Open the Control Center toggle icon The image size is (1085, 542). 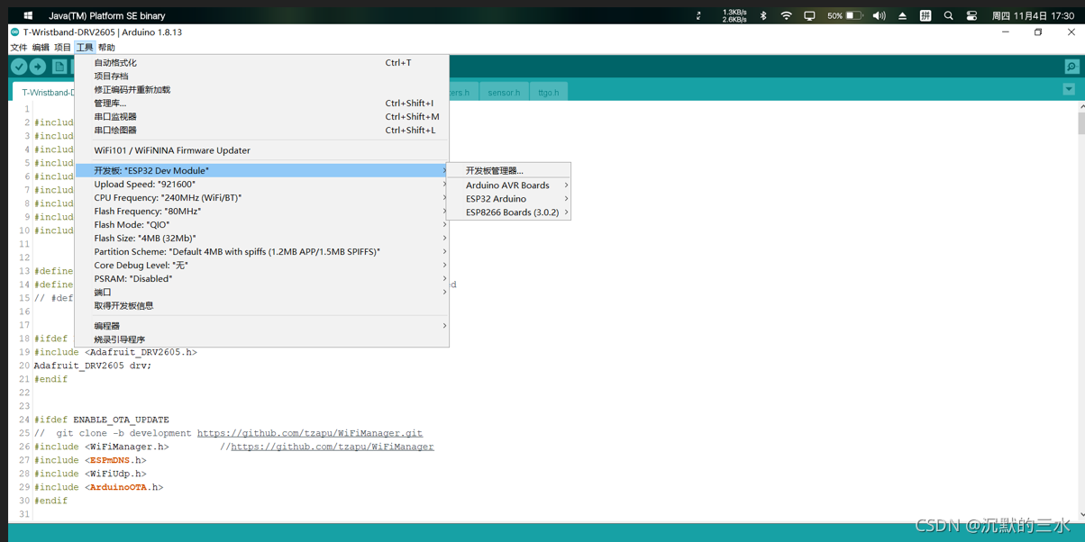pos(971,15)
